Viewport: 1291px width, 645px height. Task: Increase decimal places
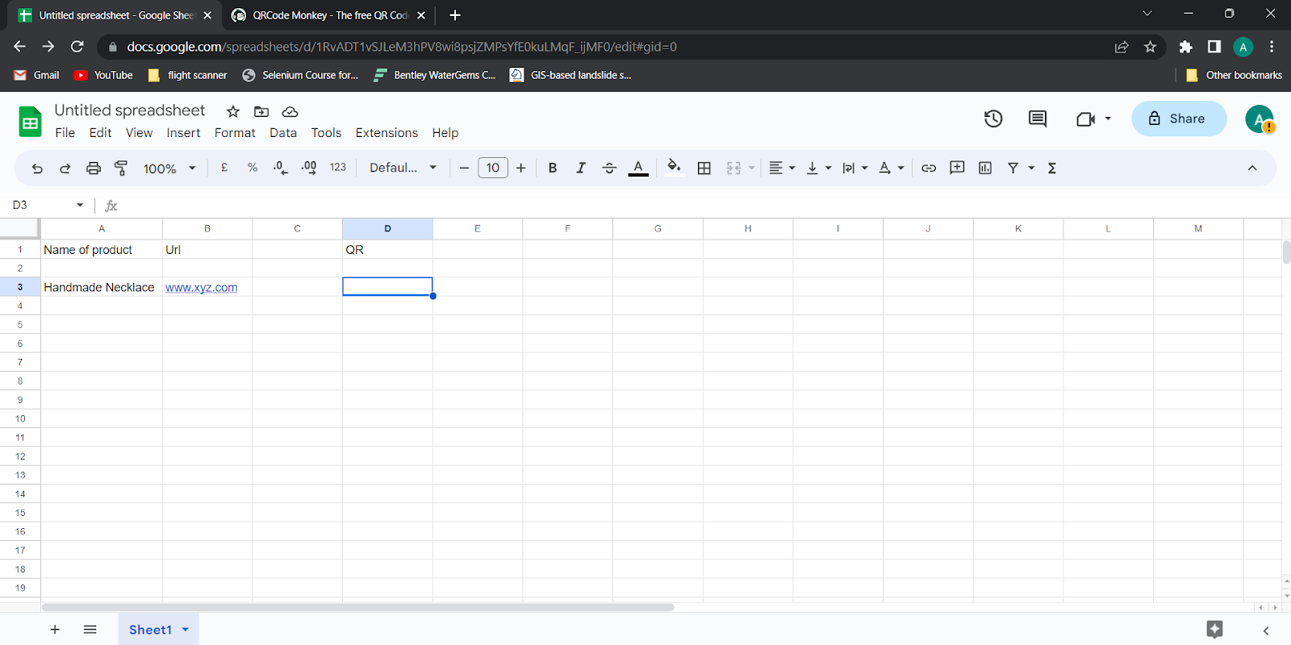(x=309, y=168)
